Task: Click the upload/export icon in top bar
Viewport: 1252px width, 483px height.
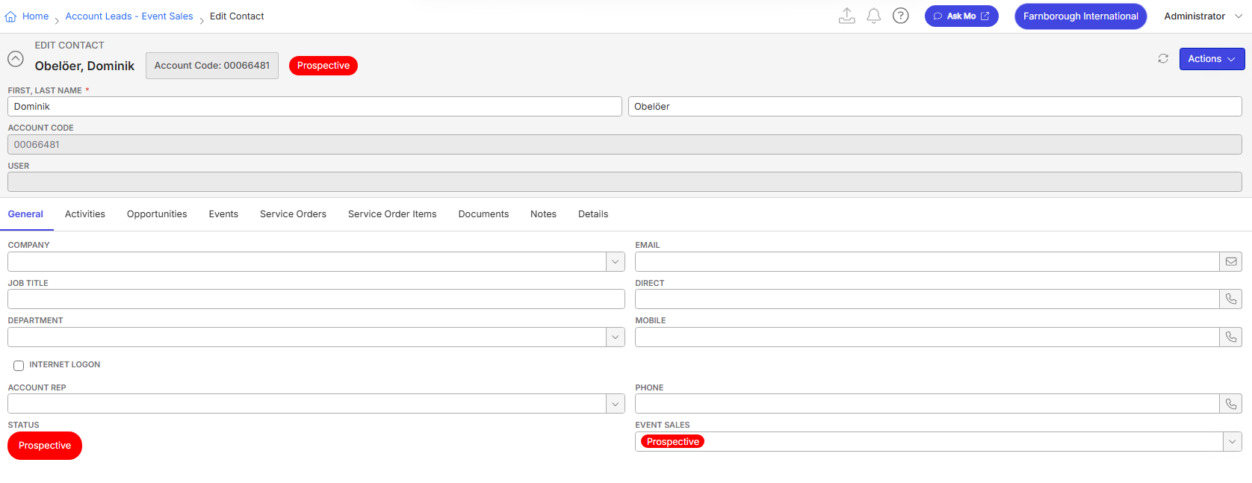Action: coord(846,16)
